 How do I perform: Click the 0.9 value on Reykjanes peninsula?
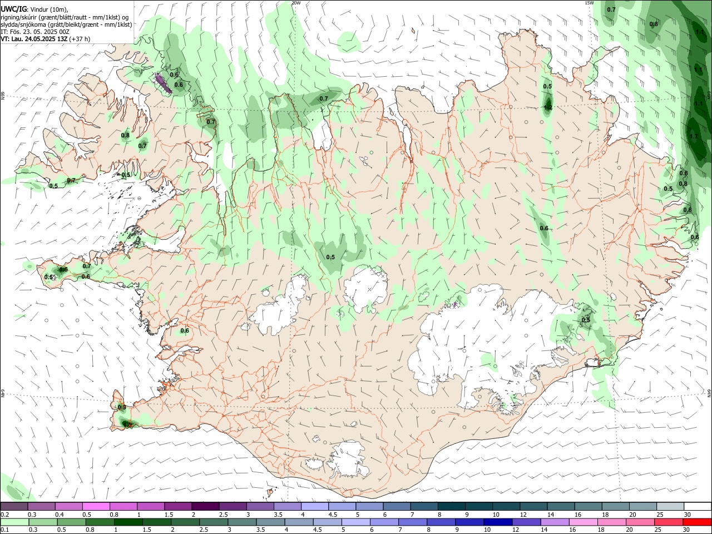point(122,407)
